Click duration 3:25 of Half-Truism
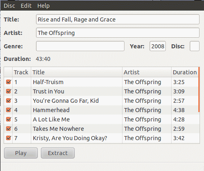This screenshot has width=204, height=171. tap(179, 82)
